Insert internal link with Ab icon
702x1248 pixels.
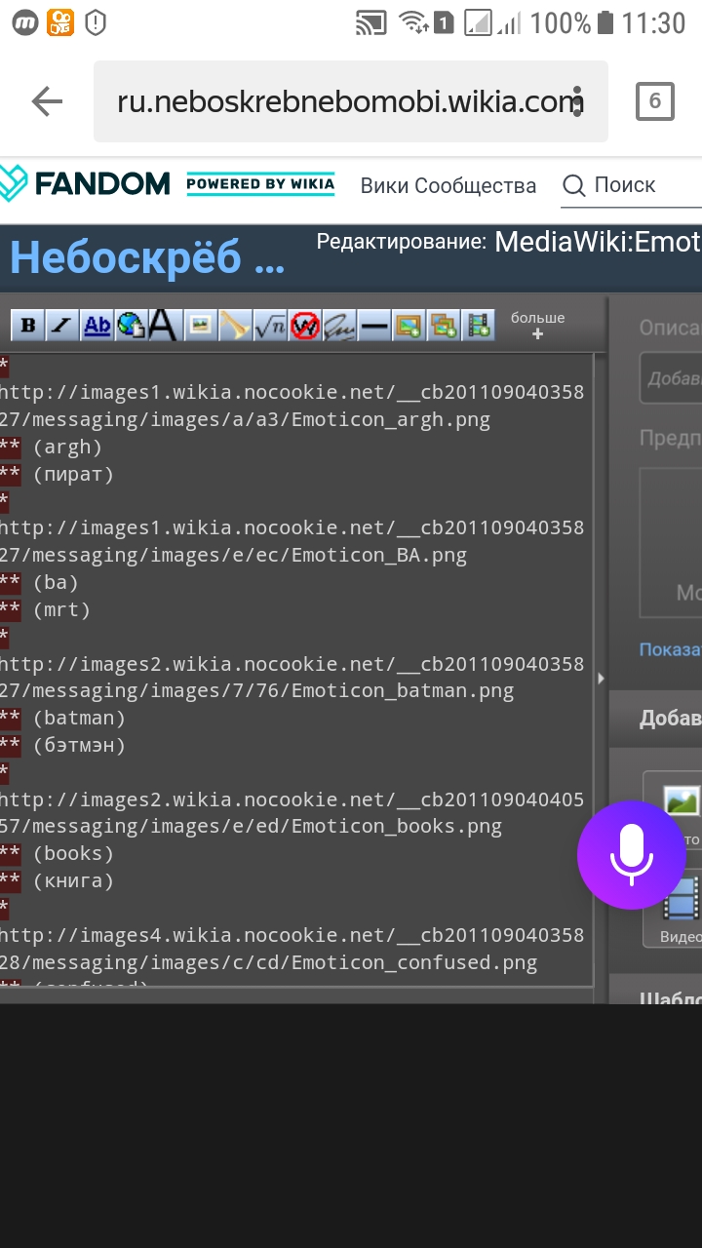pyautogui.click(x=97, y=326)
